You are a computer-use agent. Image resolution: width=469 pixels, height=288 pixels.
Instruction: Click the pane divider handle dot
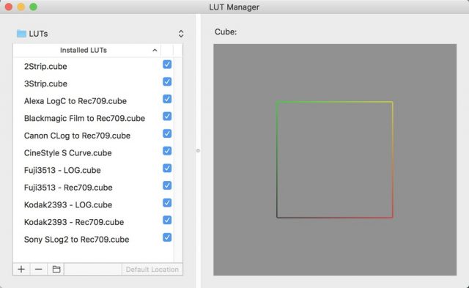pyautogui.click(x=198, y=151)
